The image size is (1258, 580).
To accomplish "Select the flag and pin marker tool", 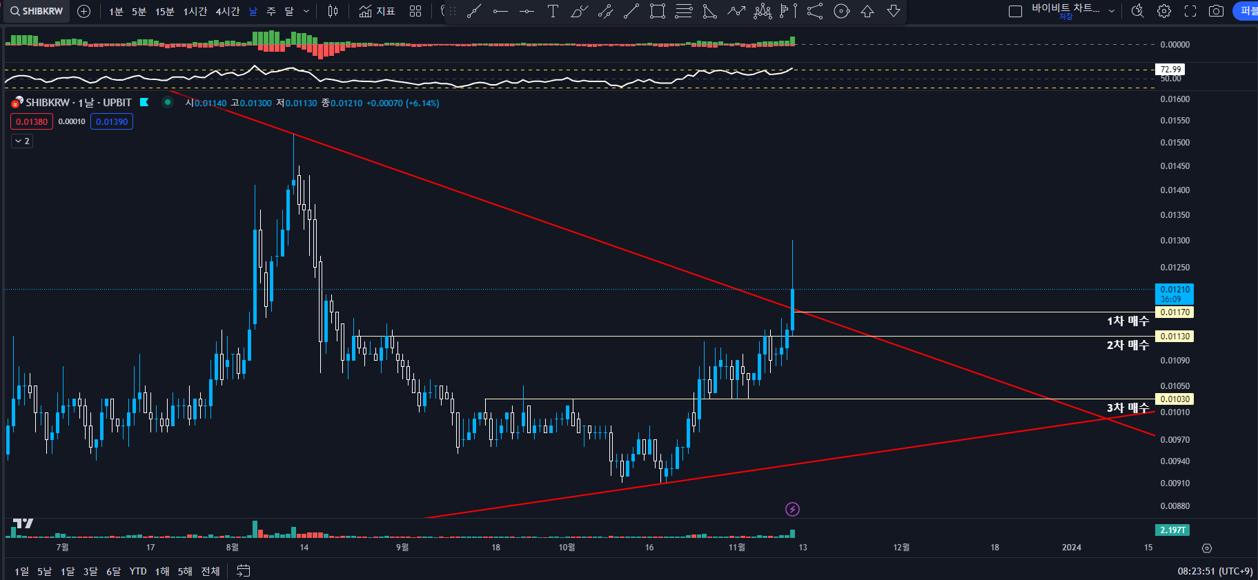I will point(789,11).
